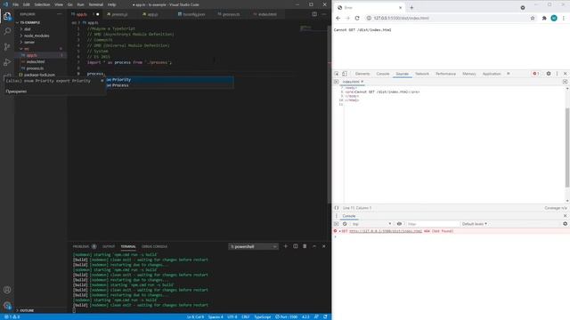Screen dimensions: 570x320
Task: Click the Port: 5500 status bar item
Action: click(287, 316)
